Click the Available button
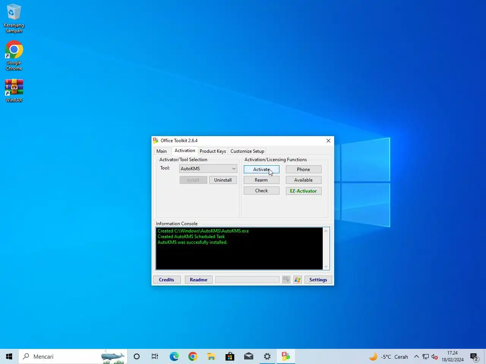Viewport: 486px width, 364px height. click(303, 180)
